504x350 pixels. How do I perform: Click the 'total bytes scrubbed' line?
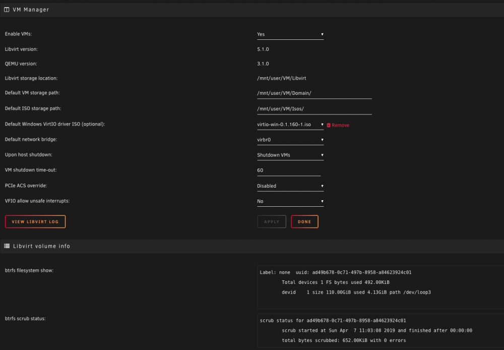pos(344,340)
